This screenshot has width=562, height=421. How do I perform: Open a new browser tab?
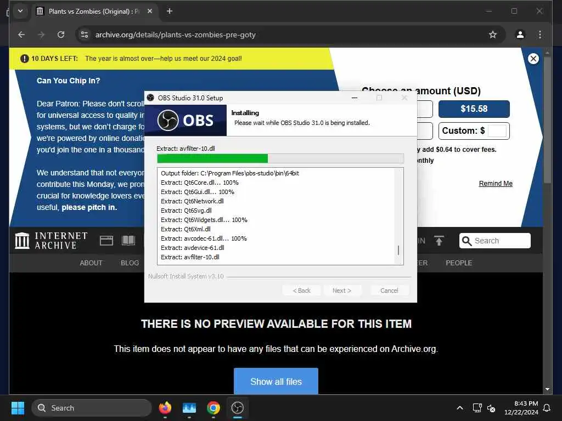point(170,11)
